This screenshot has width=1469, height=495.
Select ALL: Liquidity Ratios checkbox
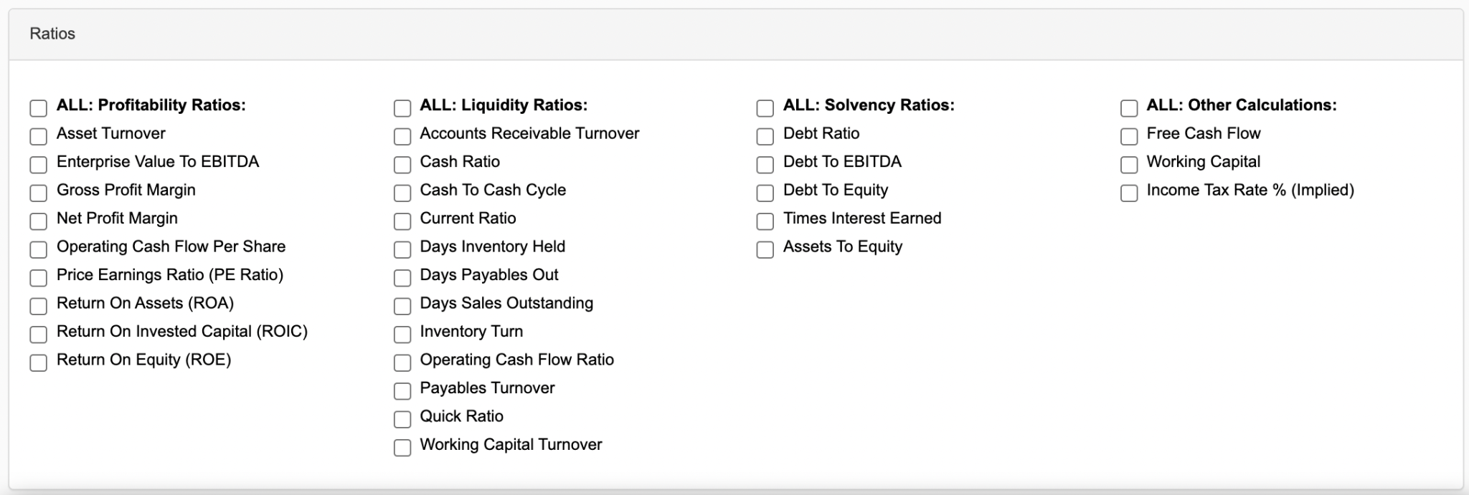click(402, 108)
